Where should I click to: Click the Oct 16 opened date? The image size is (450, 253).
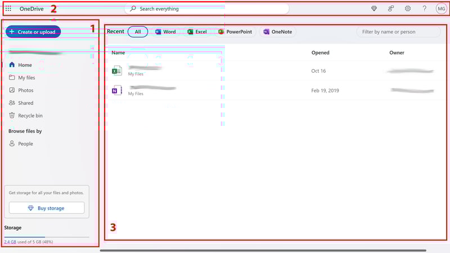[318, 71]
